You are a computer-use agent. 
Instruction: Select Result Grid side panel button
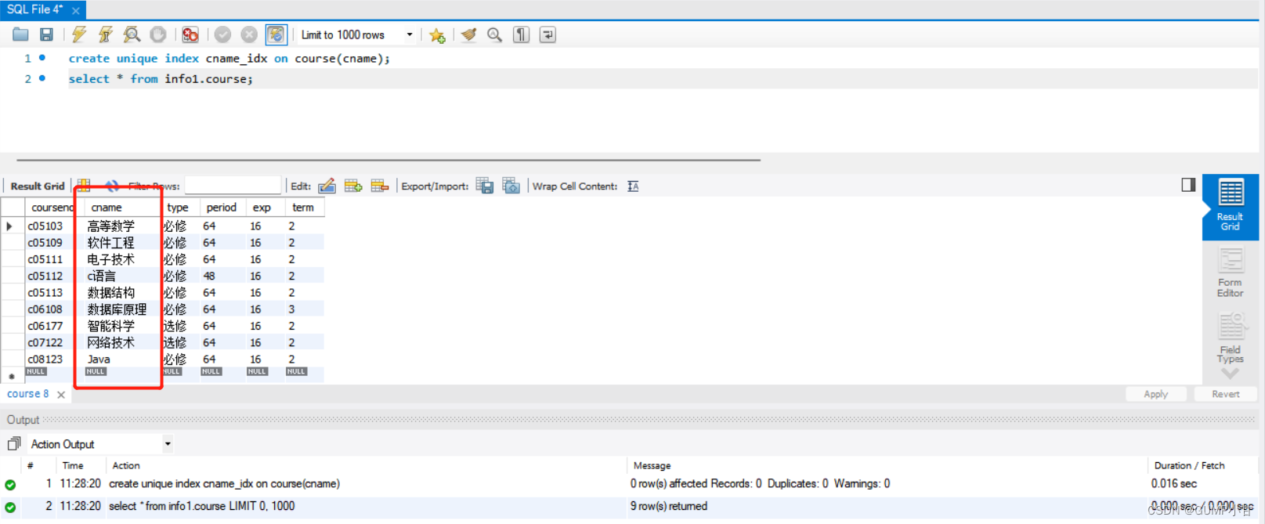[1230, 205]
